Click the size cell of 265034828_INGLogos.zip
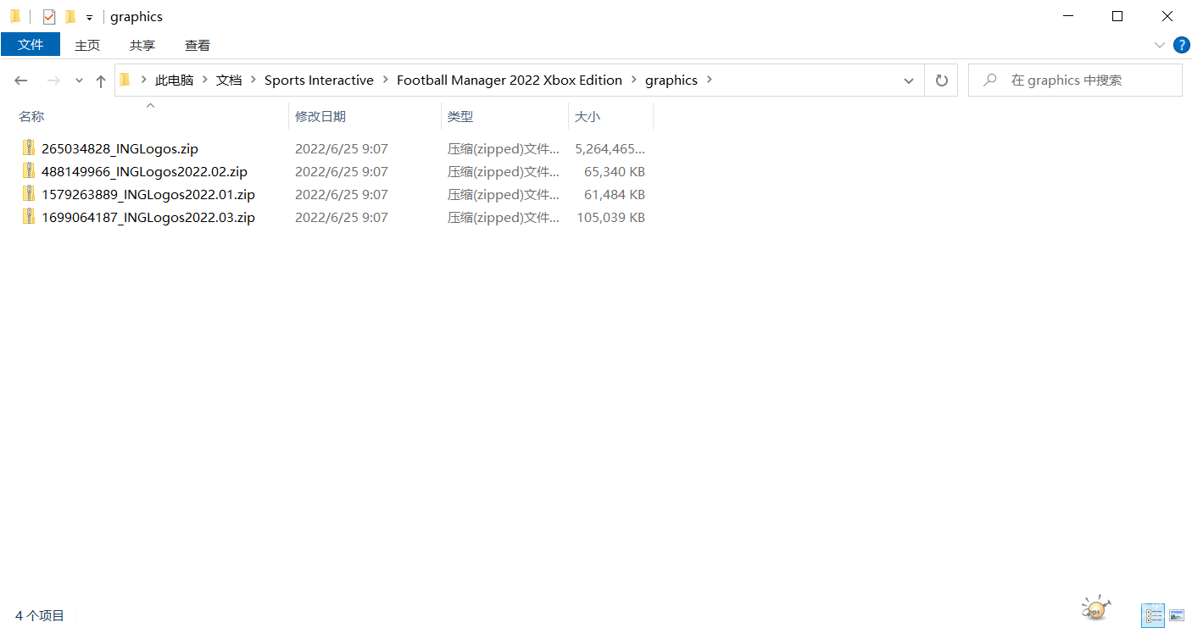 coord(610,148)
